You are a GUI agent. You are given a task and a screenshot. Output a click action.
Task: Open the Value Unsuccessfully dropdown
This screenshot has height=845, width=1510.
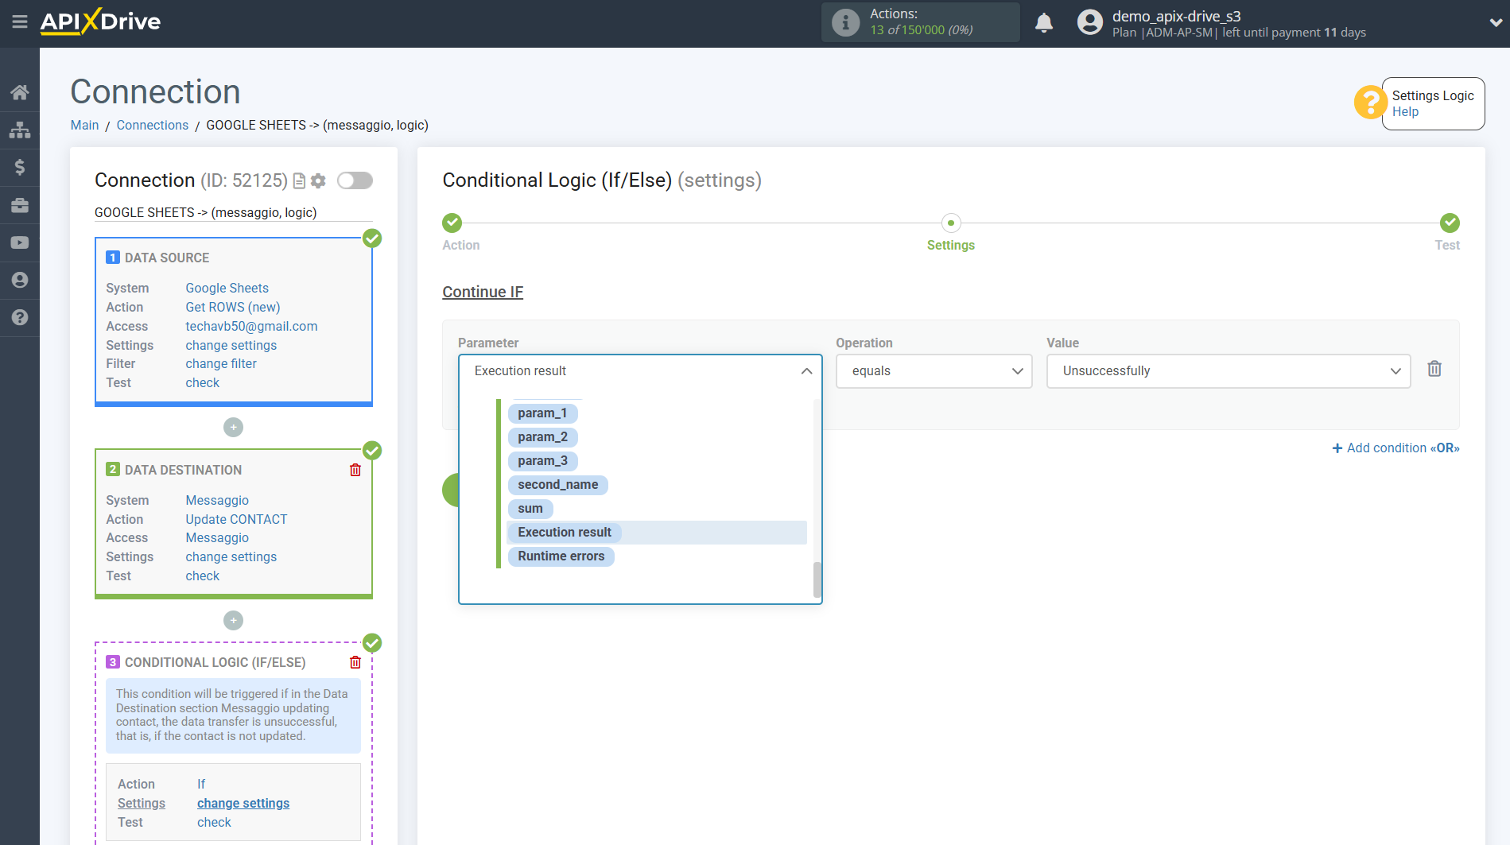1228,371
